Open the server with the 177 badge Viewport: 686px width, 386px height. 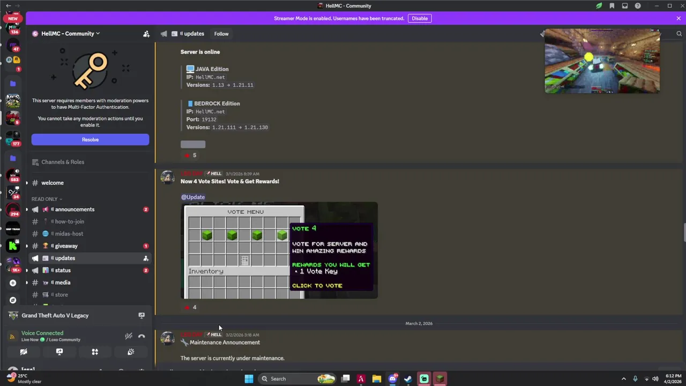point(13,139)
